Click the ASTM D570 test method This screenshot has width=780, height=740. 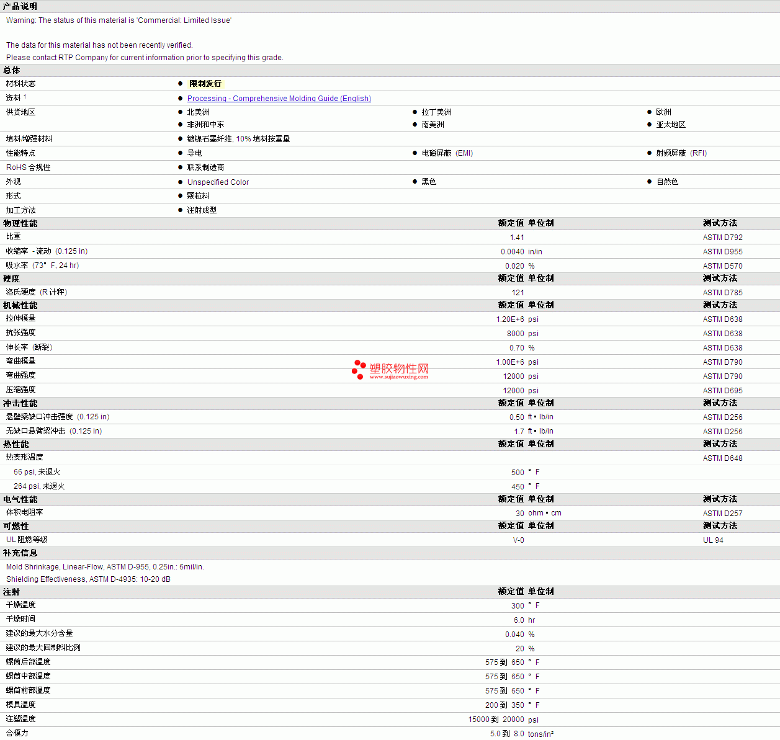723,266
